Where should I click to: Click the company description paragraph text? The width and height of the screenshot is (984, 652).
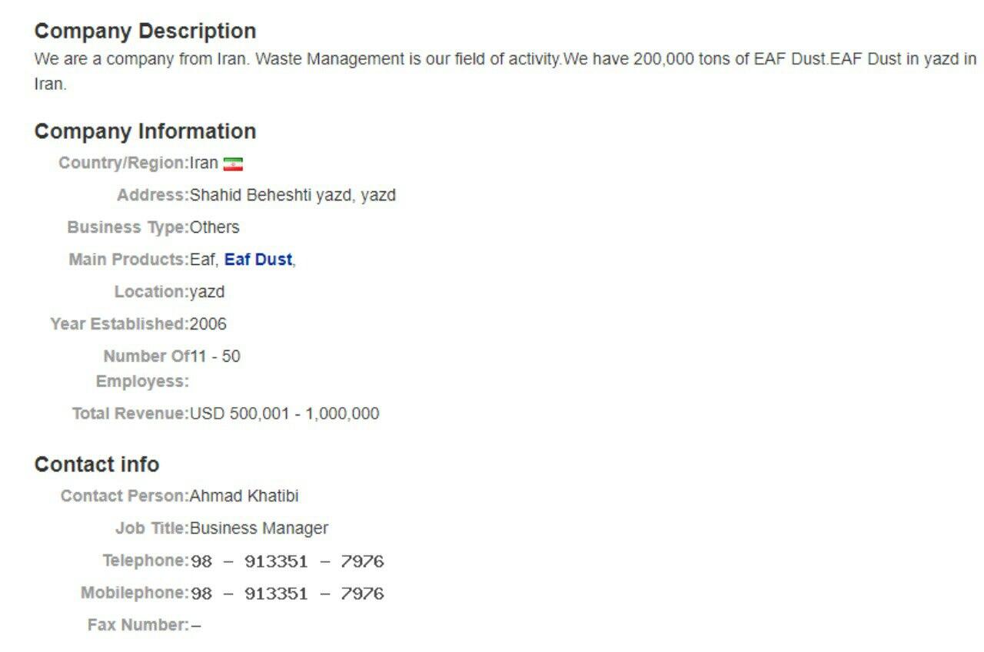click(505, 71)
